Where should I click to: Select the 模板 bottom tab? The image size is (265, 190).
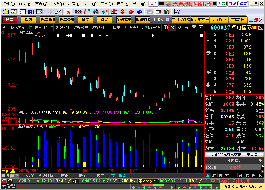click(x=14, y=176)
